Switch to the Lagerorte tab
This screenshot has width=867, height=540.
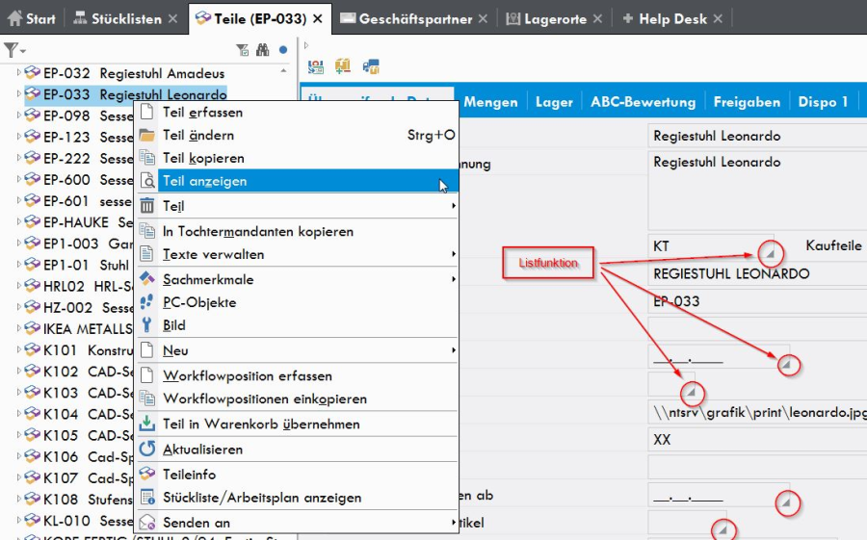[546, 19]
